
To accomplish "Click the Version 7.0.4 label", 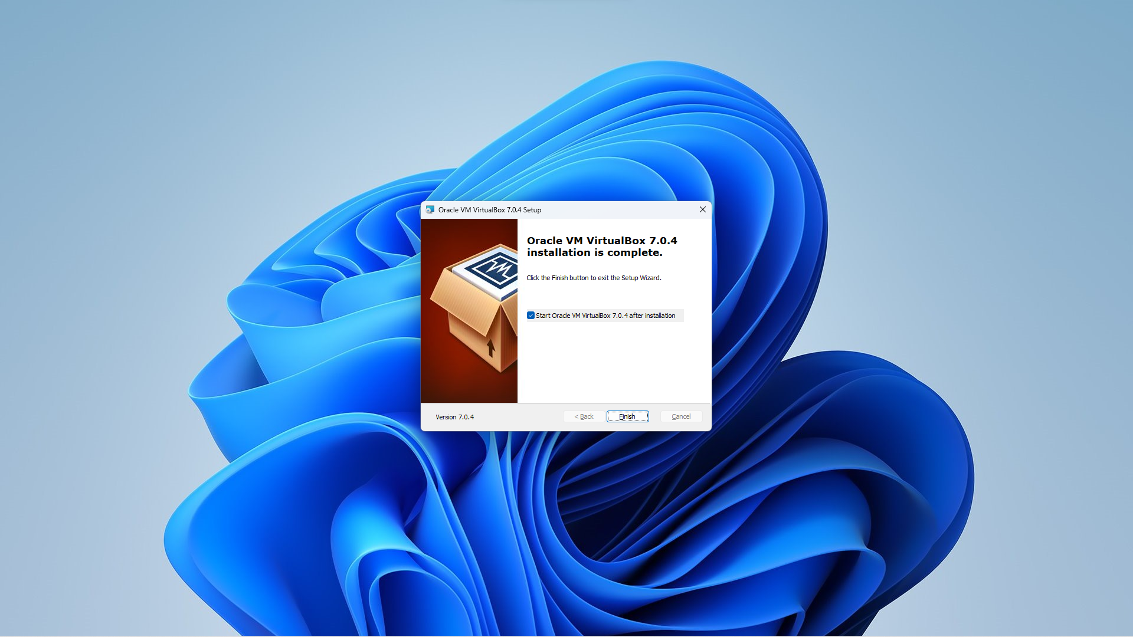I will (454, 417).
